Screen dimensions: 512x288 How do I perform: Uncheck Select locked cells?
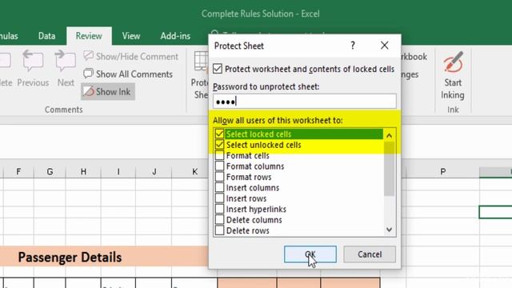point(219,134)
